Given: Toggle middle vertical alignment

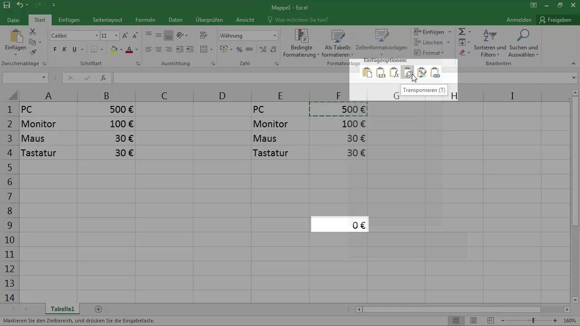Looking at the screenshot, I should pyautogui.click(x=159, y=36).
